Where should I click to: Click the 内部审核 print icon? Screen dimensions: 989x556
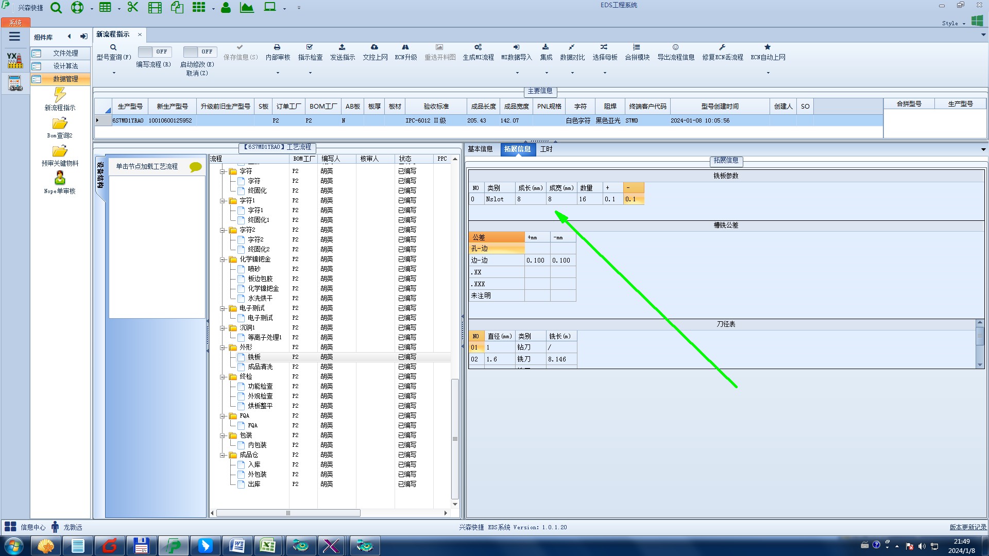[277, 47]
